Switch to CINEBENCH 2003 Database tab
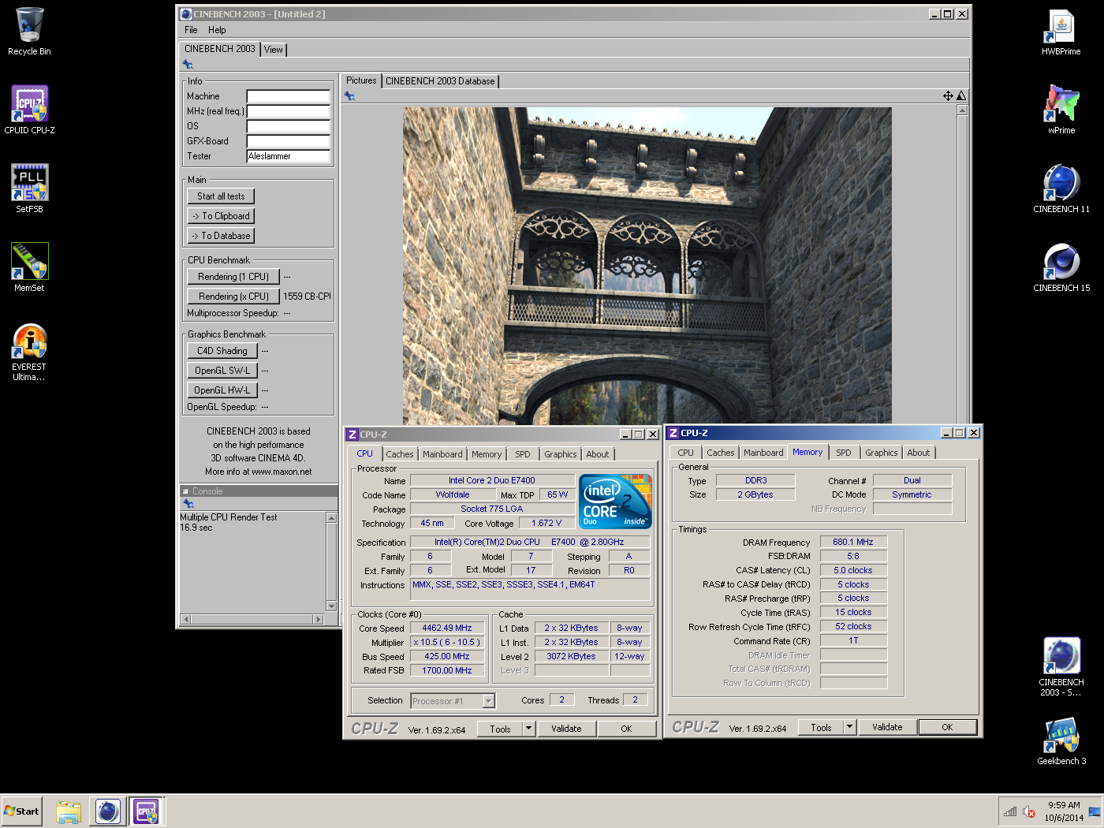The height and width of the screenshot is (828, 1104). (x=440, y=81)
